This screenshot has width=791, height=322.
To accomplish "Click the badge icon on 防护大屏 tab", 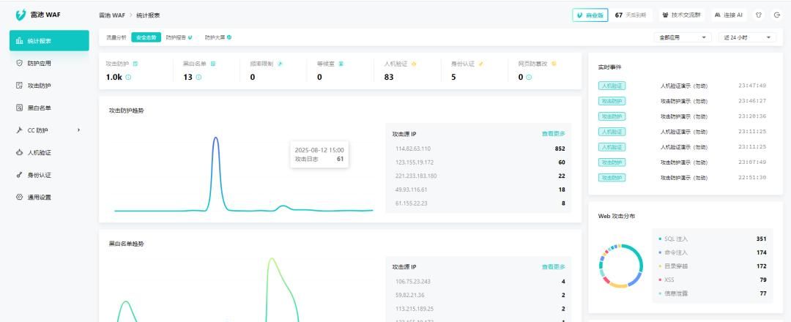I will (229, 37).
